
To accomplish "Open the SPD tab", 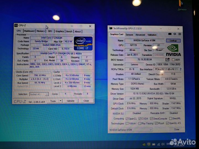I will tap(50, 31).
